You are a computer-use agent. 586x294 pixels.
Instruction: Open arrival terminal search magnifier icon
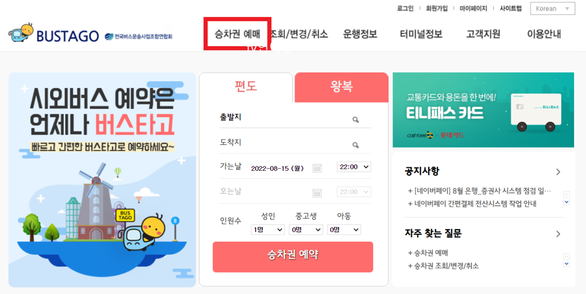click(355, 145)
